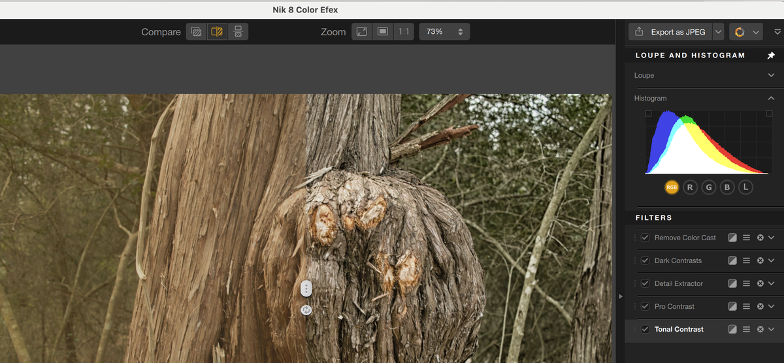The image size is (784, 363).
Task: Zoom the image to fit the view
Action: (x=361, y=31)
